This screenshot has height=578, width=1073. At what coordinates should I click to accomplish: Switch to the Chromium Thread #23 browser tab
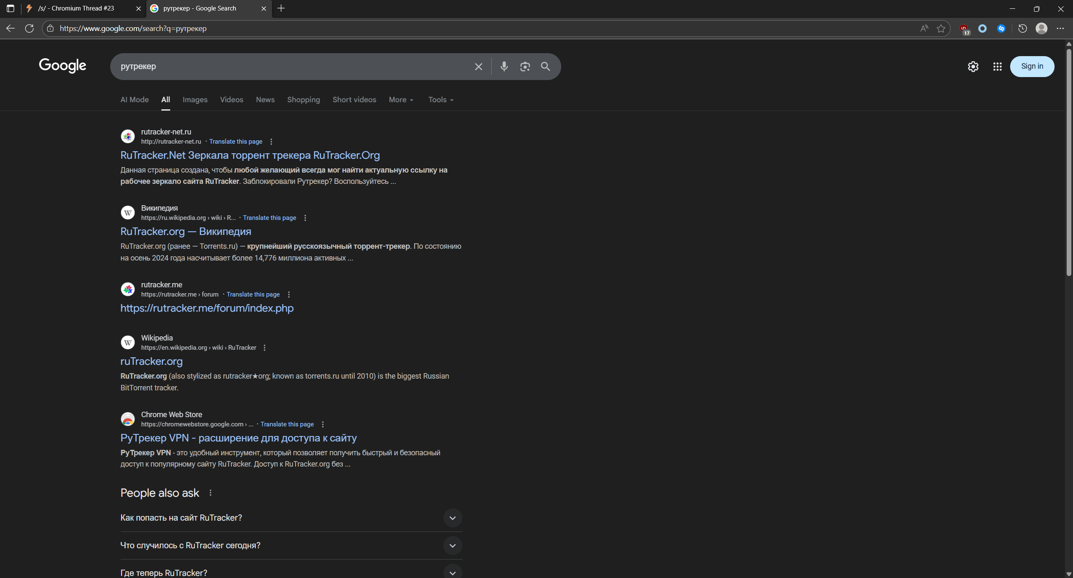tap(82, 8)
